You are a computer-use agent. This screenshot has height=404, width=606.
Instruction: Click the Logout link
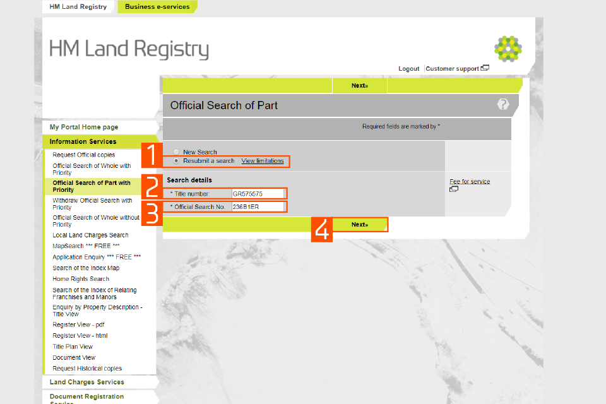click(x=409, y=69)
